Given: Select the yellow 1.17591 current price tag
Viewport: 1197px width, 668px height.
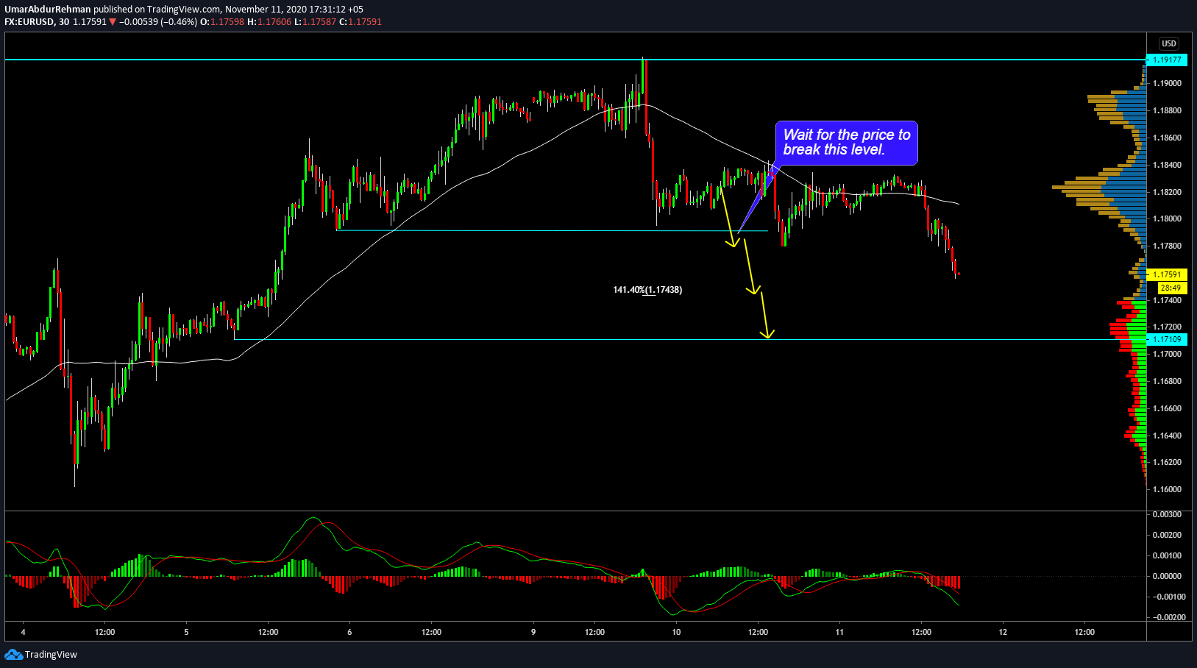Looking at the screenshot, I should coord(1167,274).
